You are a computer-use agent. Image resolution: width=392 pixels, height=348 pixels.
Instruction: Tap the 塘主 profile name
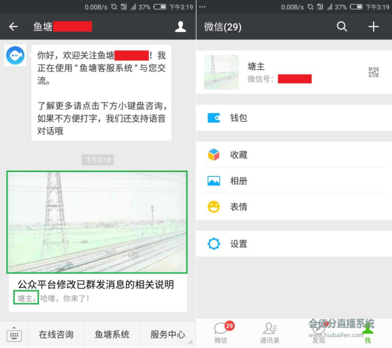(x=256, y=67)
